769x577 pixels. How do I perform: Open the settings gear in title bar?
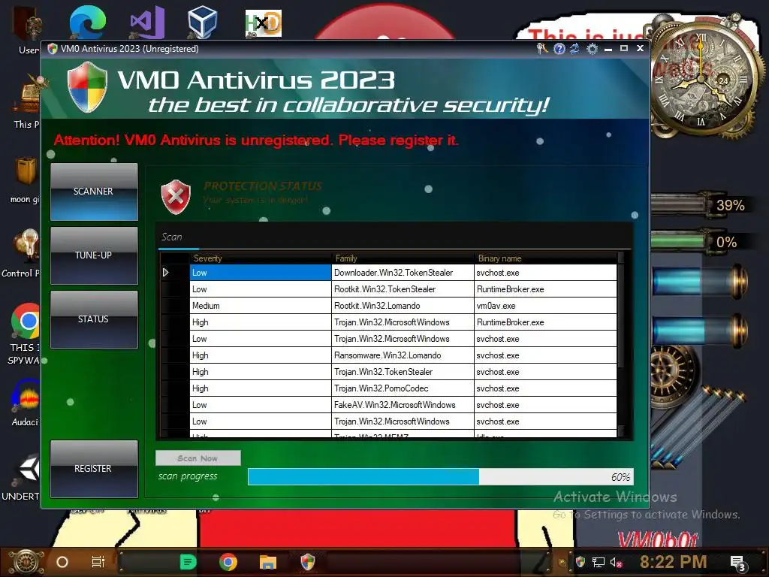(592, 49)
